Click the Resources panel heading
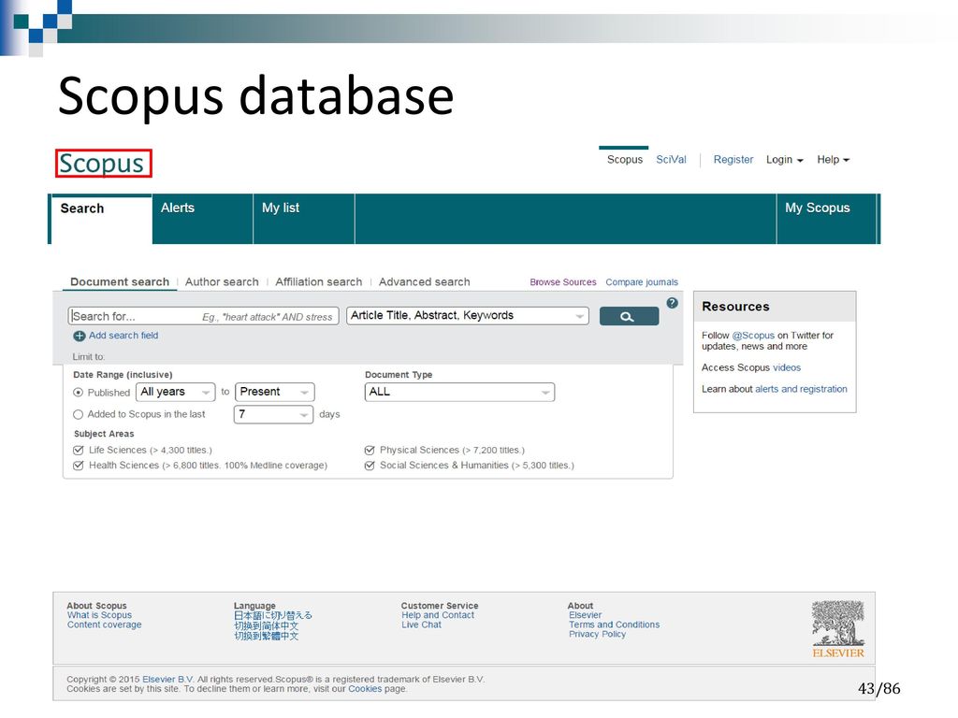 click(735, 307)
